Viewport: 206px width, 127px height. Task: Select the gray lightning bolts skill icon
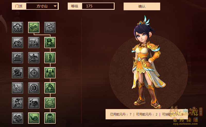tap(50, 27)
